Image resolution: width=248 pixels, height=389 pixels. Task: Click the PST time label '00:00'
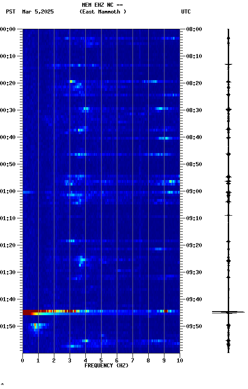(x=8, y=29)
